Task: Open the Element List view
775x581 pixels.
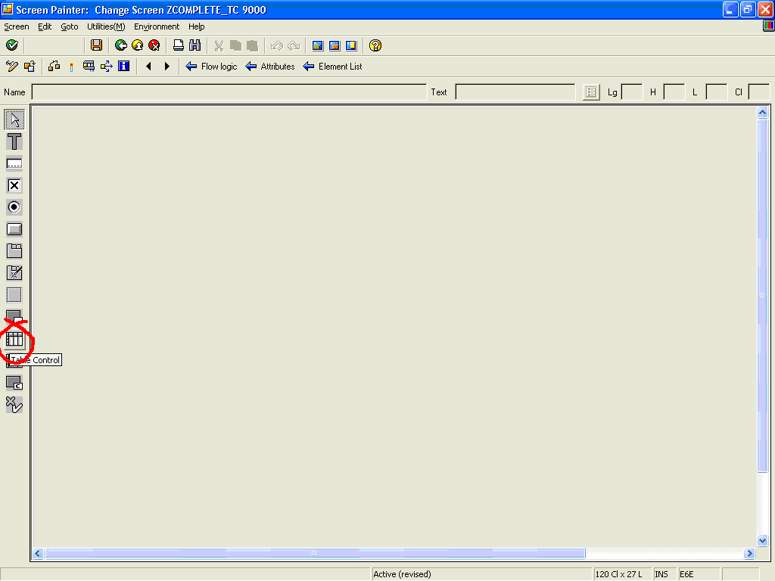Action: point(332,67)
